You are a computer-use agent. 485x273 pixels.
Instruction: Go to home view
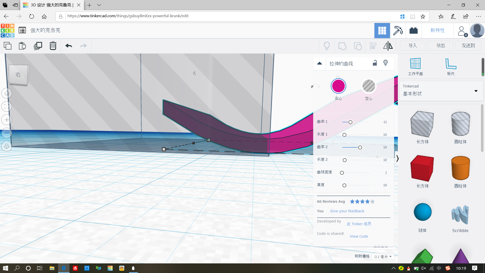7,93
